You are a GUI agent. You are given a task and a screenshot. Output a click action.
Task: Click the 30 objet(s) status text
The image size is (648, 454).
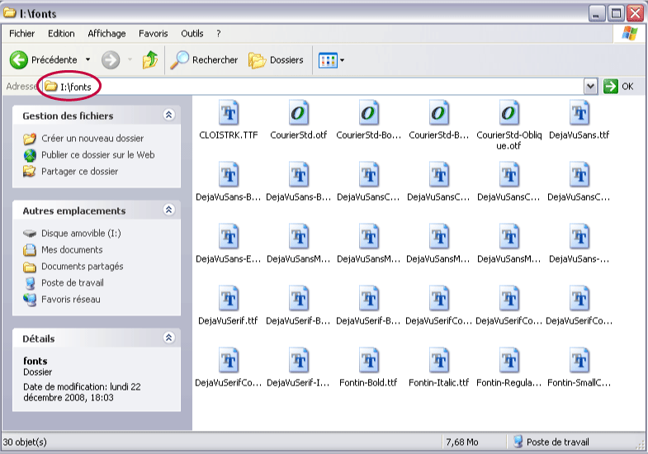[25, 442]
